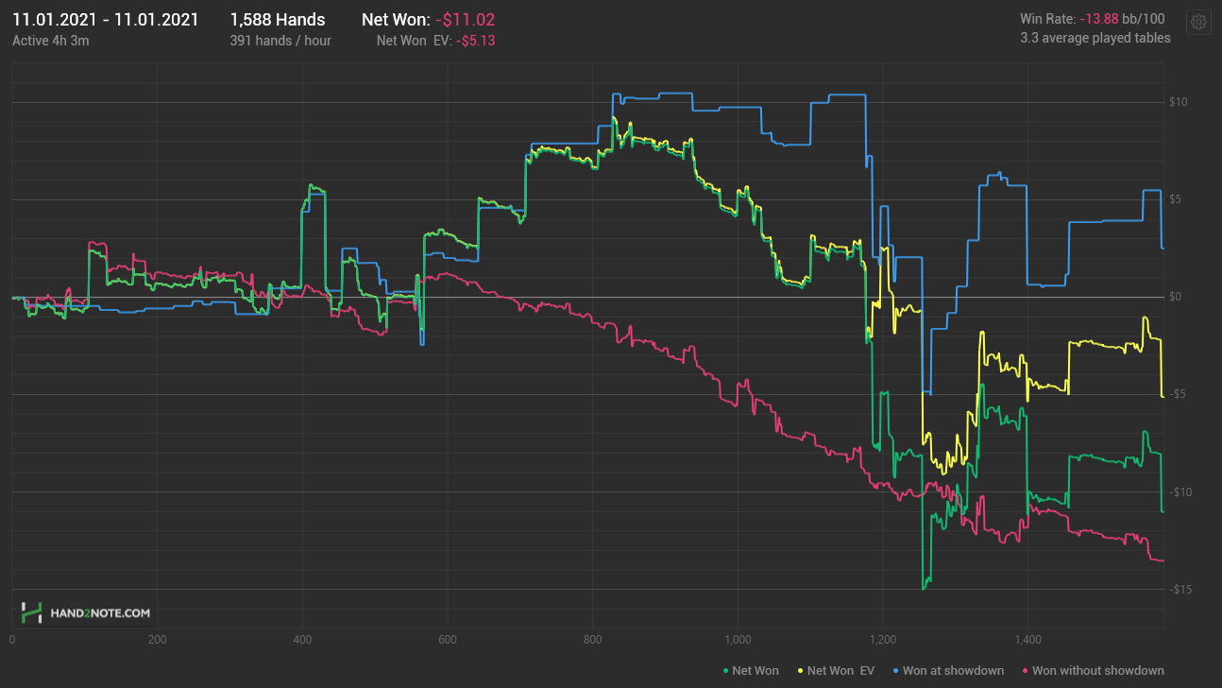Click the -$15 y-axis label

point(1180,589)
